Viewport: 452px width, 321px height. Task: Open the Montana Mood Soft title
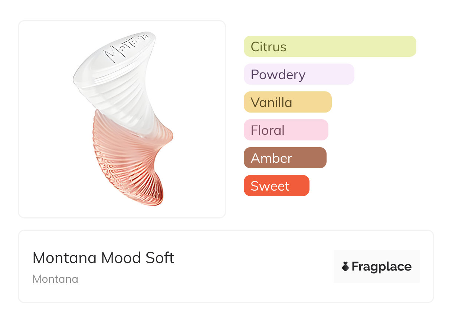104,258
